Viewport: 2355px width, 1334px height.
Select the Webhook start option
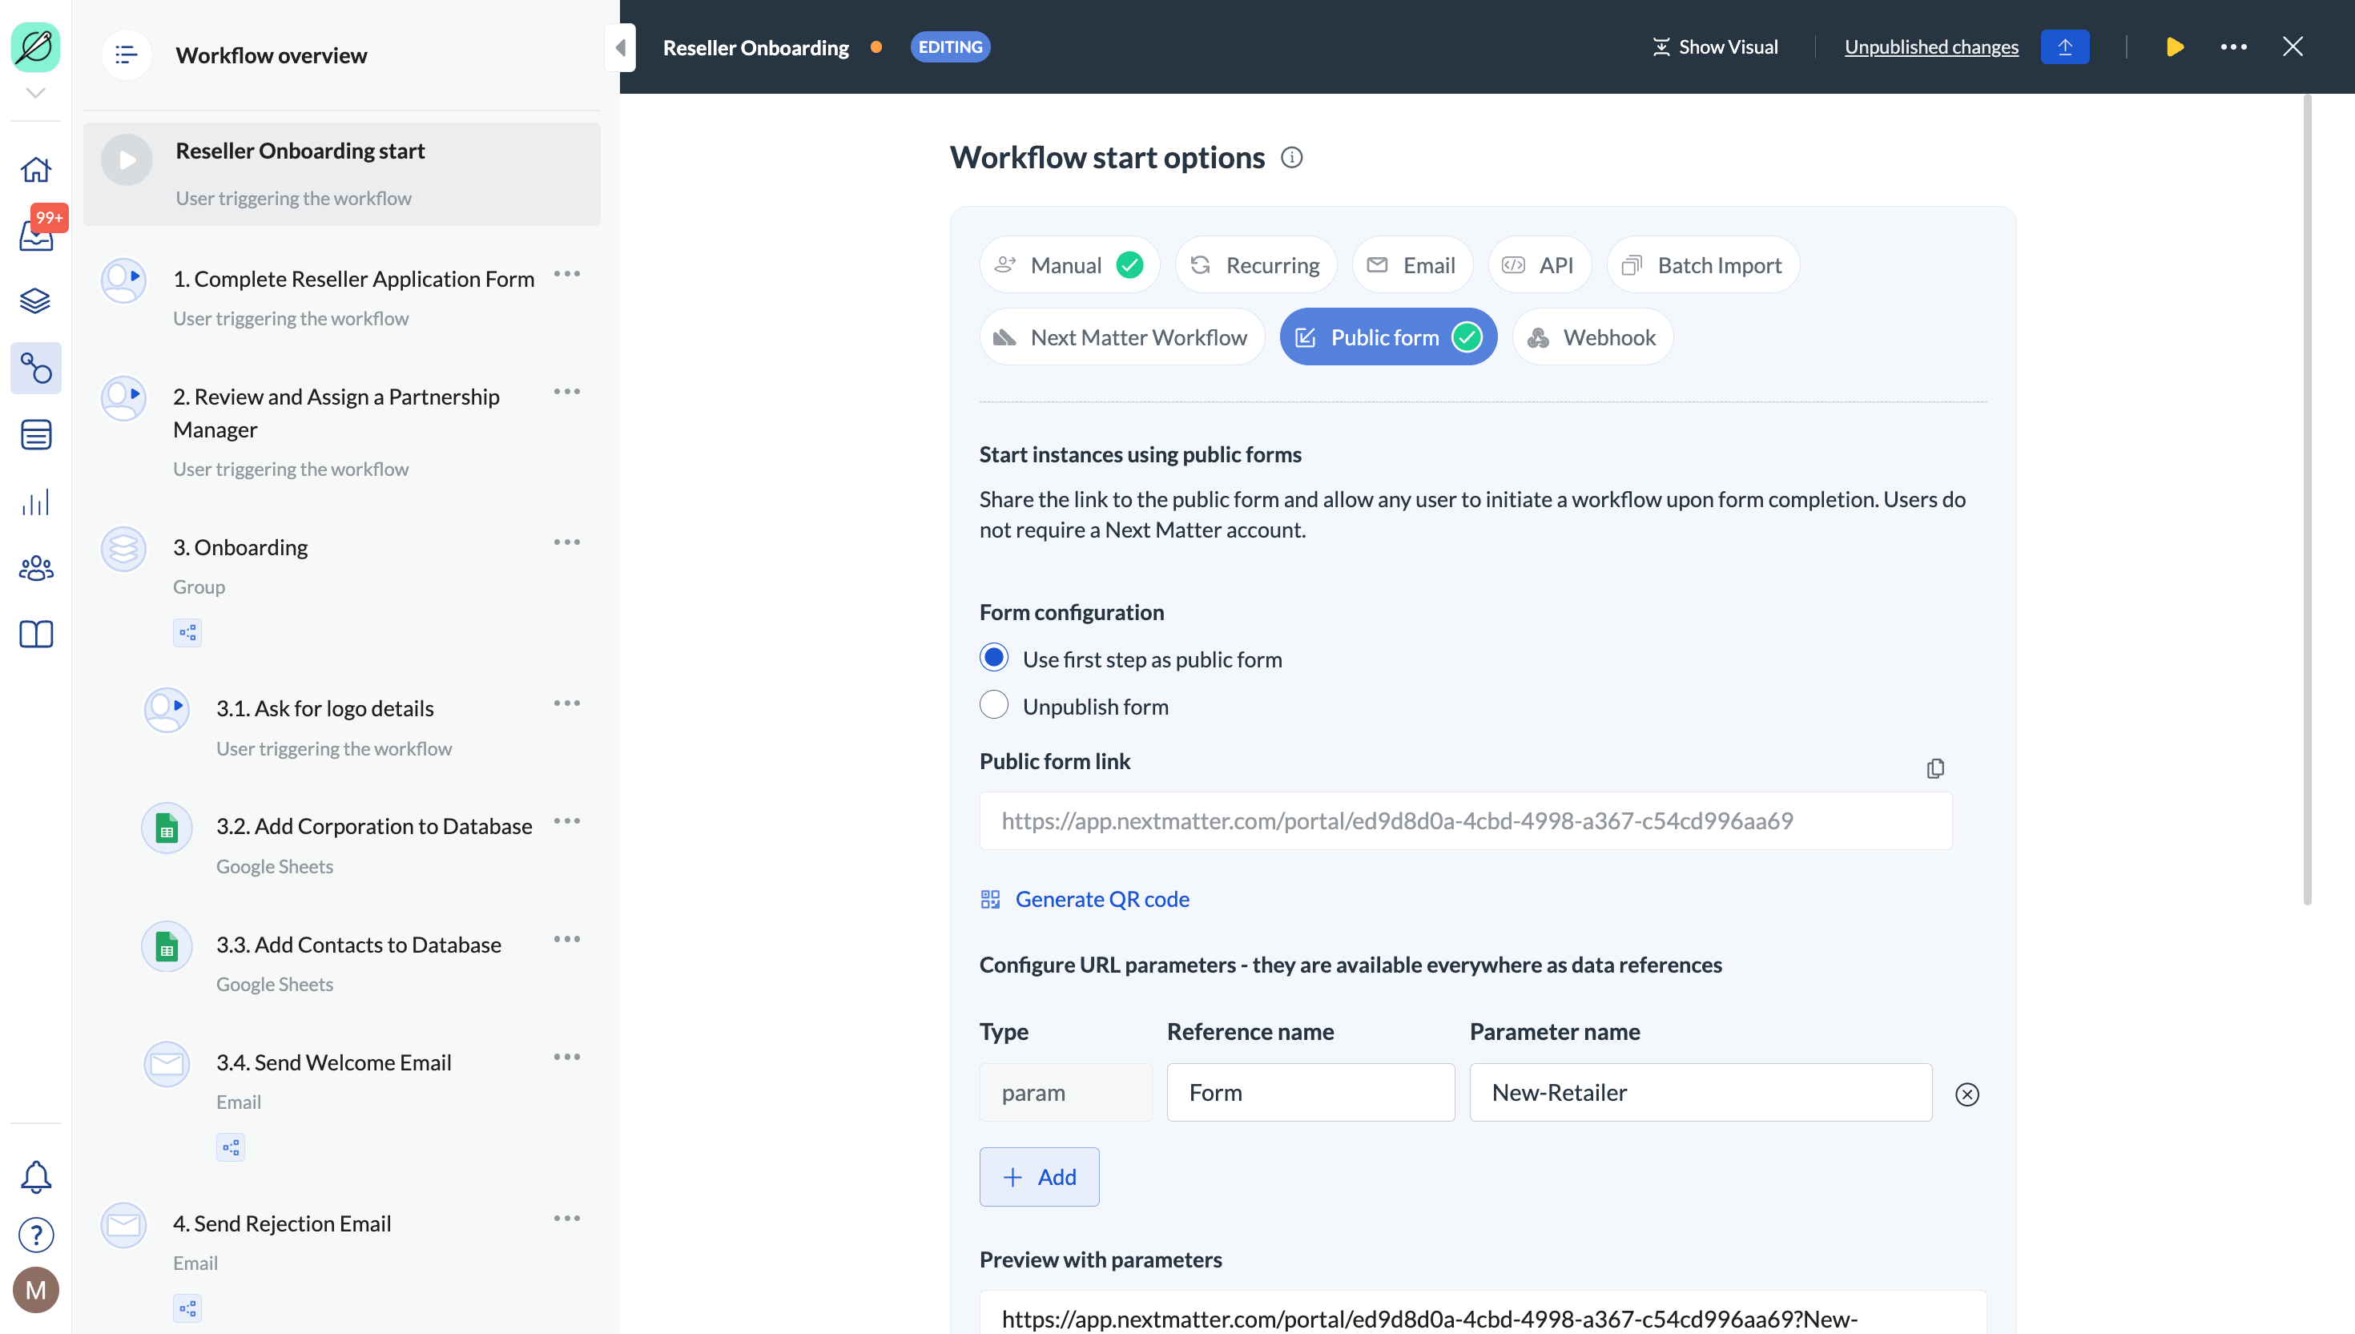[x=1592, y=337]
